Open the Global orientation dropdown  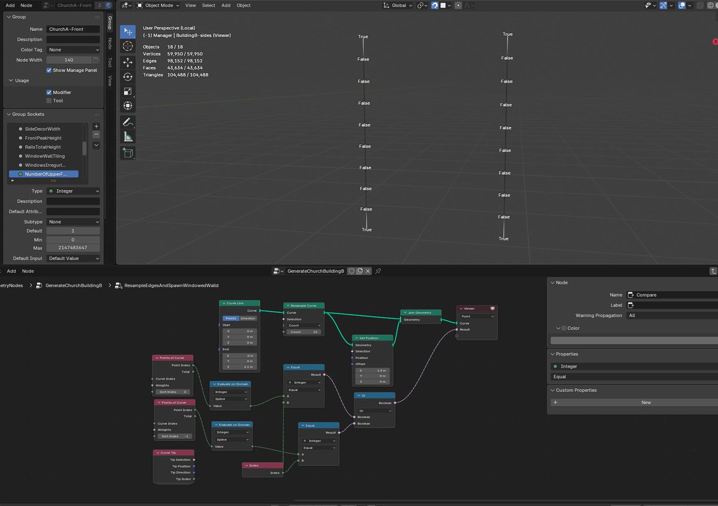(398, 5)
